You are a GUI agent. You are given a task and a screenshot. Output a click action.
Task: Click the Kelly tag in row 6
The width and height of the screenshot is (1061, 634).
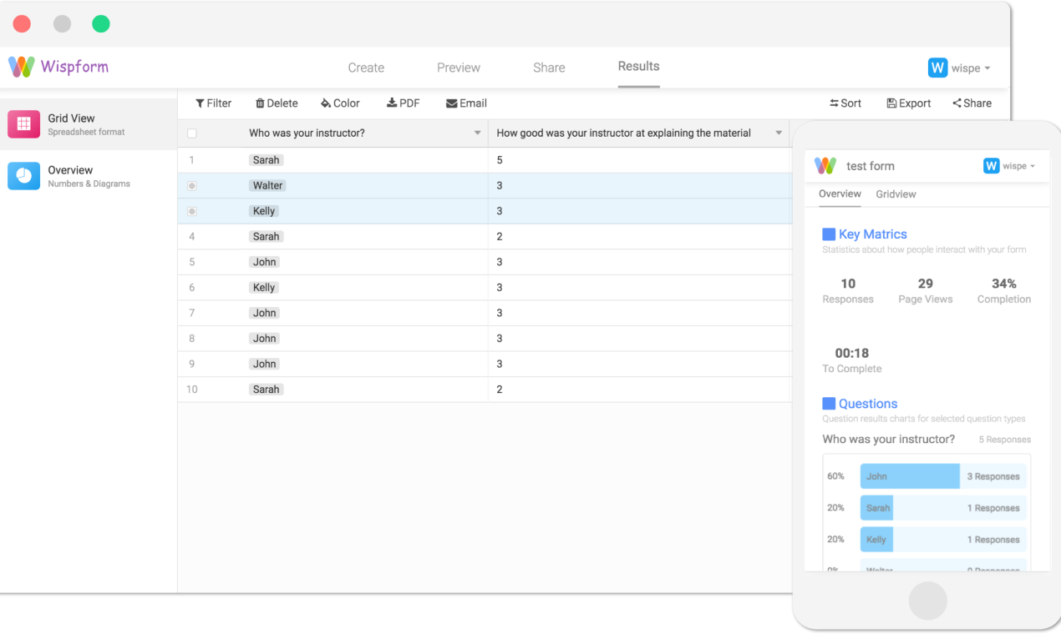[x=264, y=288]
